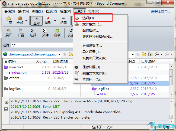This screenshot has width=176, height=131.
Task: Expand the 差别 dropdown arrow
Action: [55, 21]
